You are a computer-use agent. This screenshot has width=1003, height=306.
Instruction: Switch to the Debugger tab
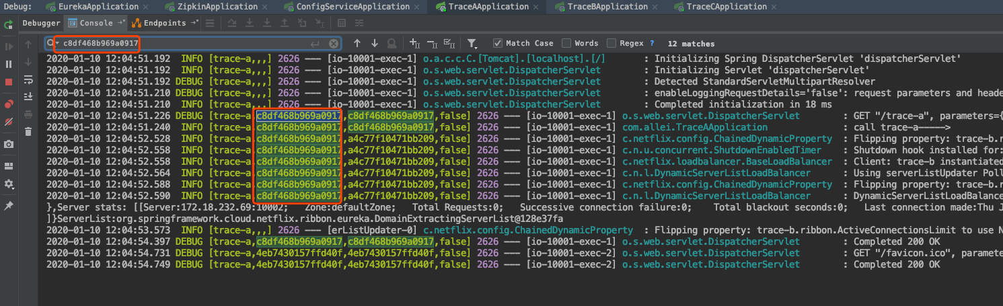pos(41,23)
